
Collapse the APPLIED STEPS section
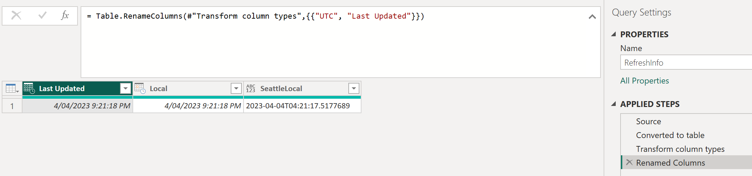614,104
